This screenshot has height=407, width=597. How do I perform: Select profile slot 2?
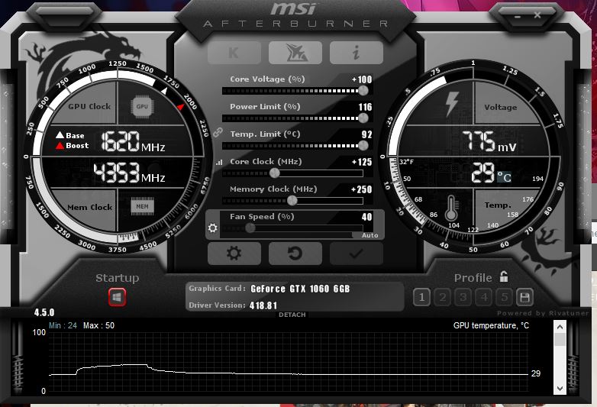coord(443,297)
